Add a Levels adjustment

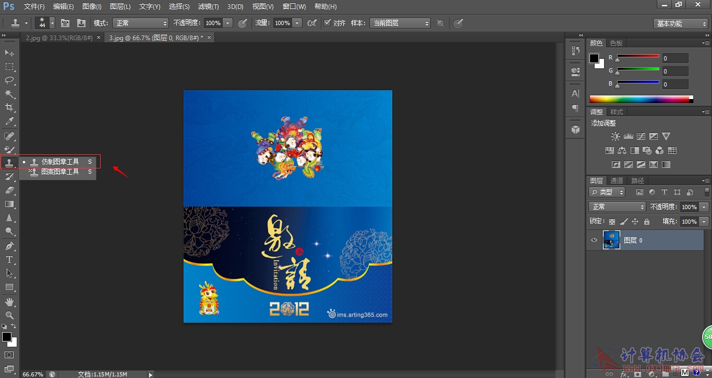pyautogui.click(x=629, y=137)
